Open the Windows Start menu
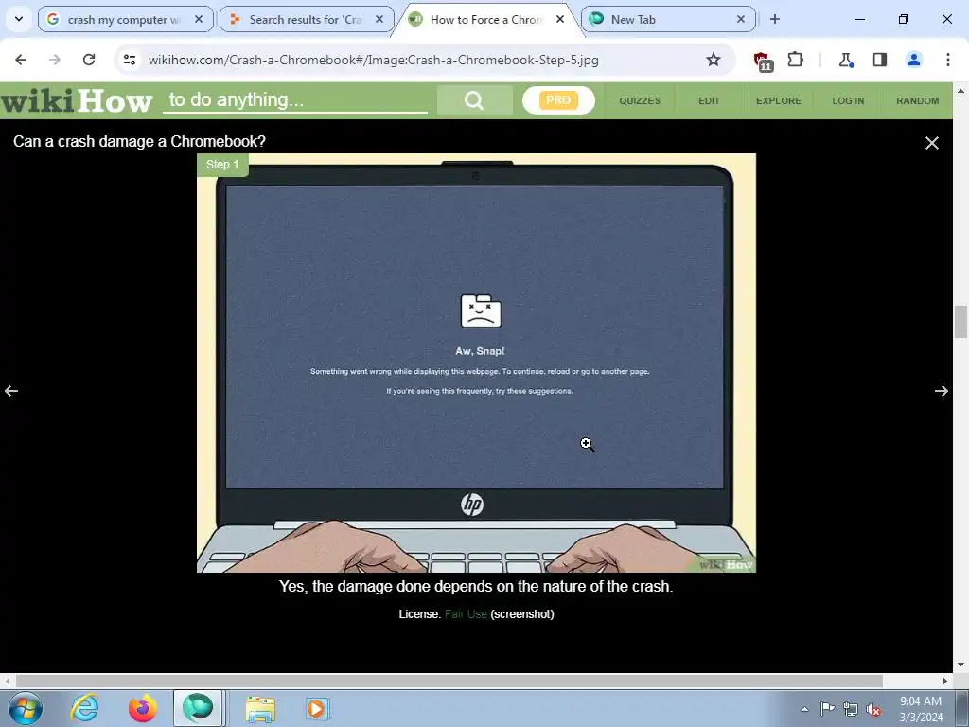This screenshot has height=727, width=969. pos(26,708)
